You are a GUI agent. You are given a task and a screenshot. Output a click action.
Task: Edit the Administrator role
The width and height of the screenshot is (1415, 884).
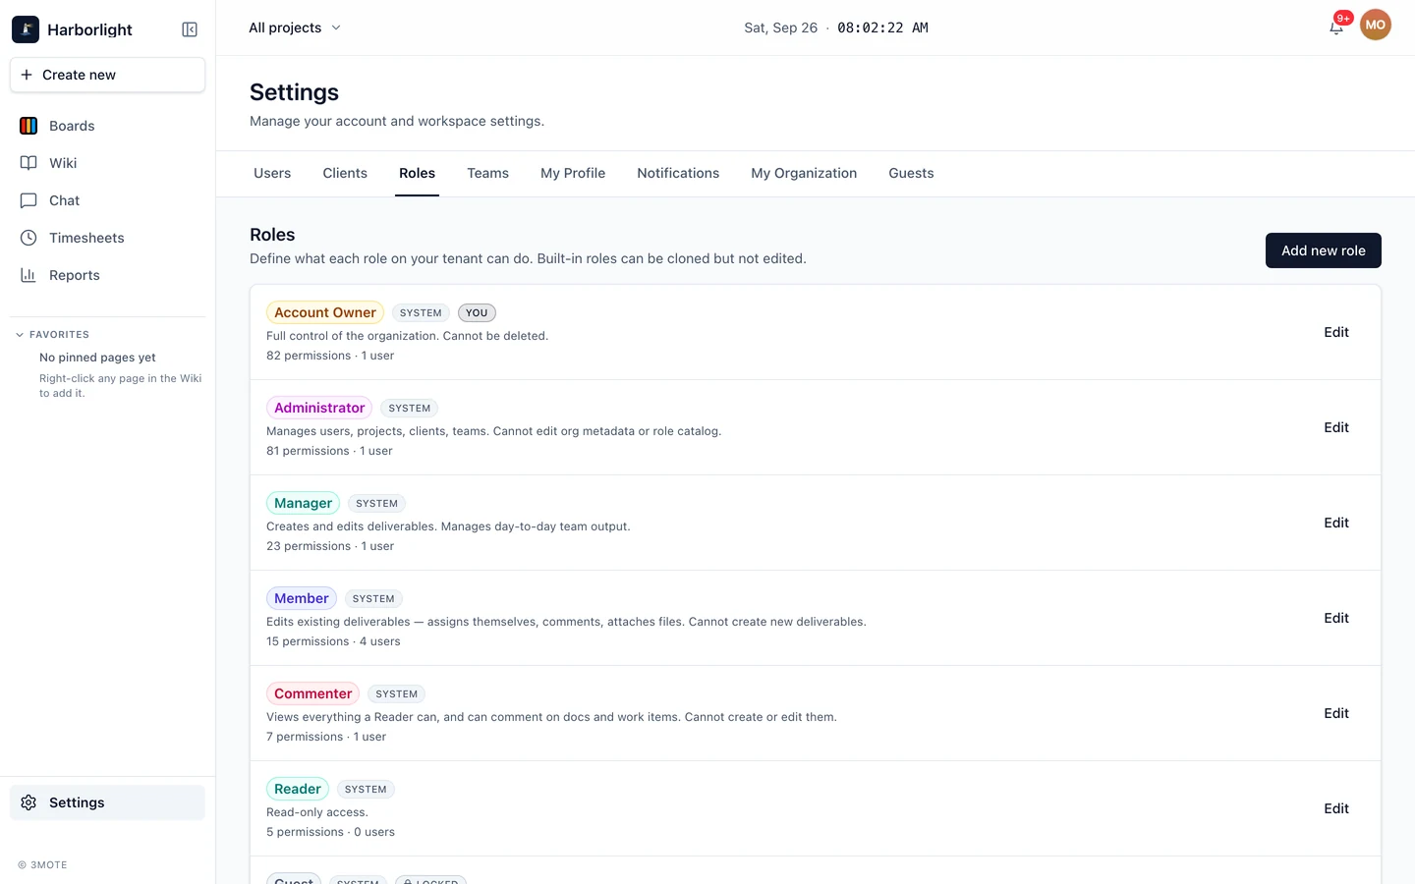[x=1336, y=427]
